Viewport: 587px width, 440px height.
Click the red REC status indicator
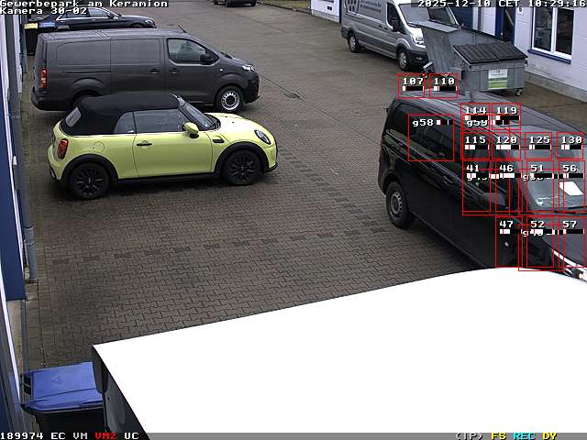pyautogui.click(x=524, y=435)
